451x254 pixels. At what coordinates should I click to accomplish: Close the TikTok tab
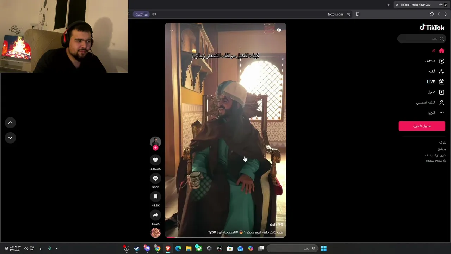pyautogui.click(x=397, y=5)
